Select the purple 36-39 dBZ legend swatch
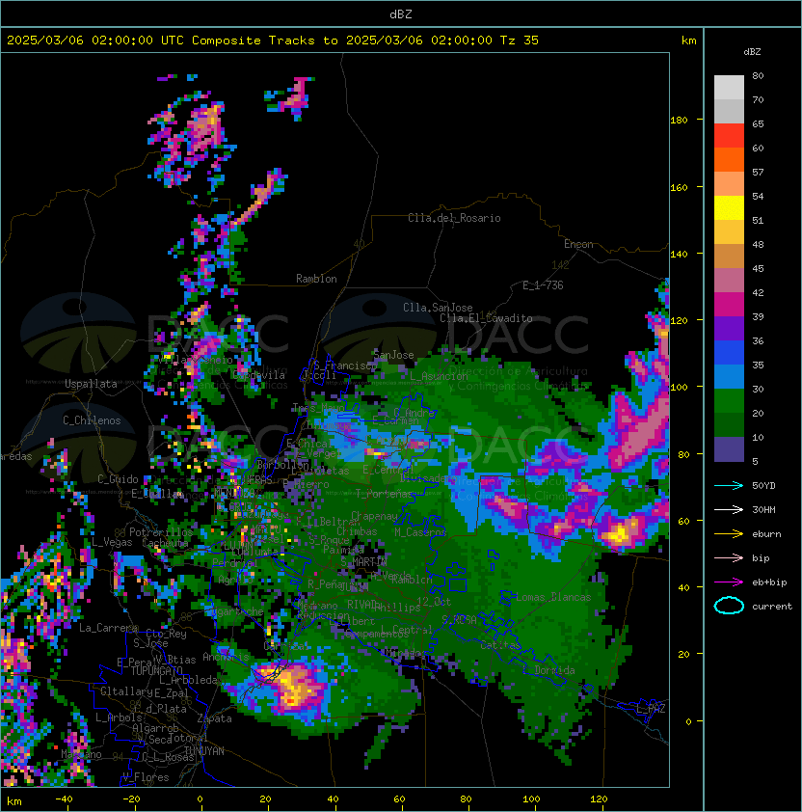This screenshot has height=812, width=802. pos(729,329)
